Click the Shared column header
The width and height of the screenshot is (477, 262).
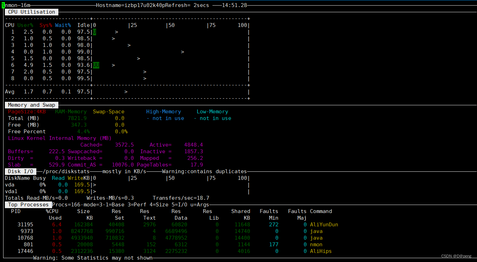click(x=241, y=211)
